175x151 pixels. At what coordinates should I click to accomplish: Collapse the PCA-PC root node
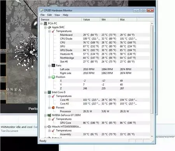[x=41, y=24]
